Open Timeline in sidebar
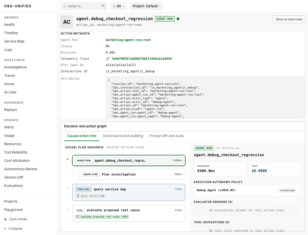This screenshot has height=235, width=308. (x=11, y=33)
